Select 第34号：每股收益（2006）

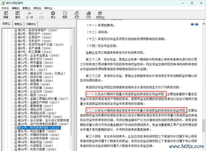point(36,142)
